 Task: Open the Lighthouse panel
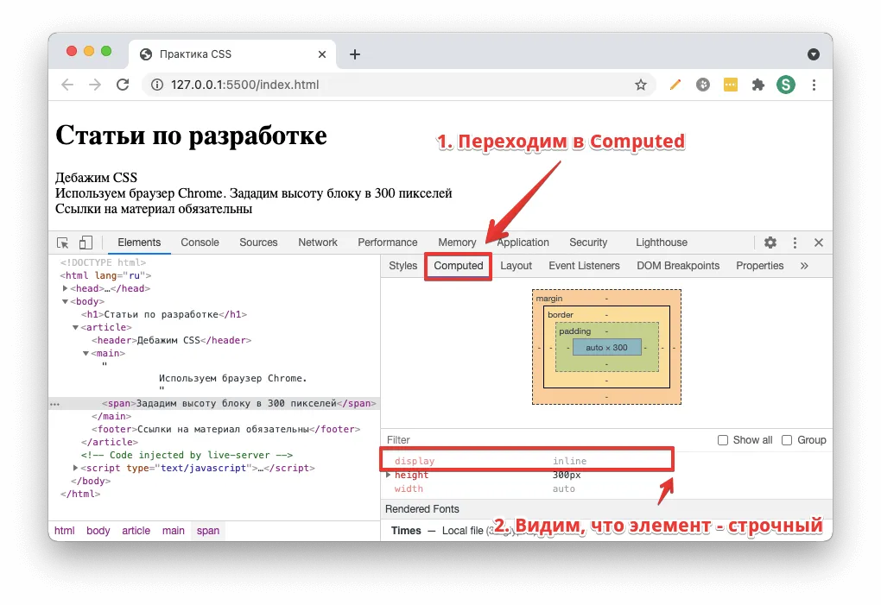(x=662, y=243)
